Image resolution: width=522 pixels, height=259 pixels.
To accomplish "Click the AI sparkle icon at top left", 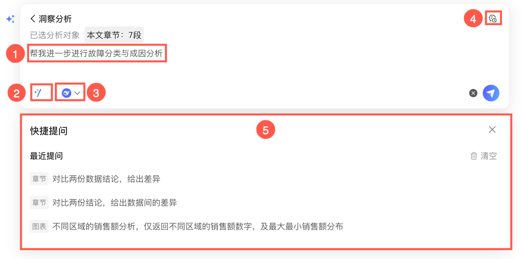I will click(x=10, y=19).
